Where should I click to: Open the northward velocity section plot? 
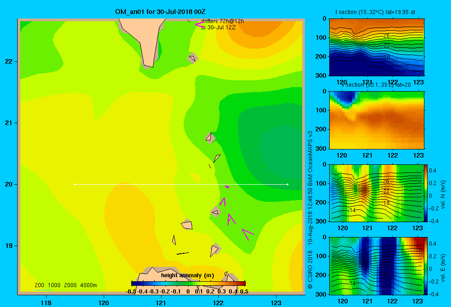pyautogui.click(x=377, y=193)
